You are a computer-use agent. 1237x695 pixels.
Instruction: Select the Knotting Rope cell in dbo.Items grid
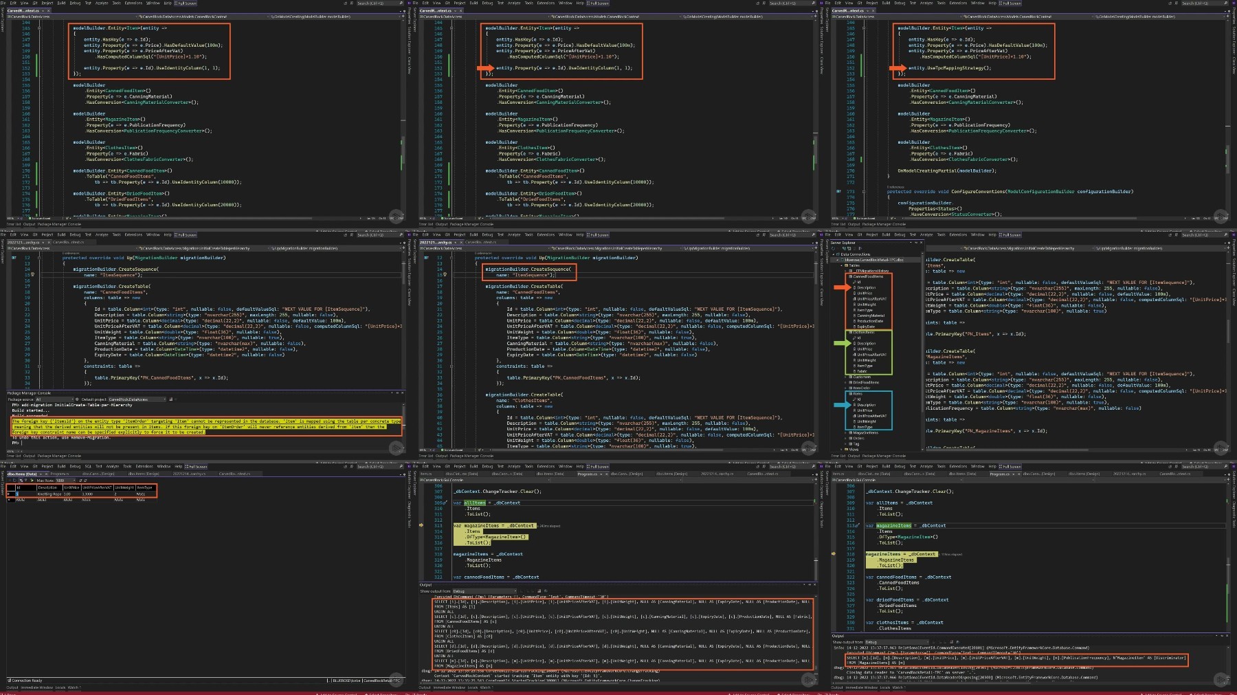49,494
